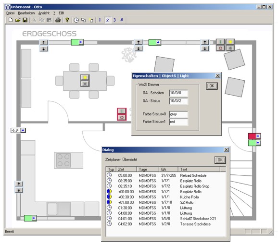
Task: Open the scheduler clock toolbar icon
Action: [76, 20]
